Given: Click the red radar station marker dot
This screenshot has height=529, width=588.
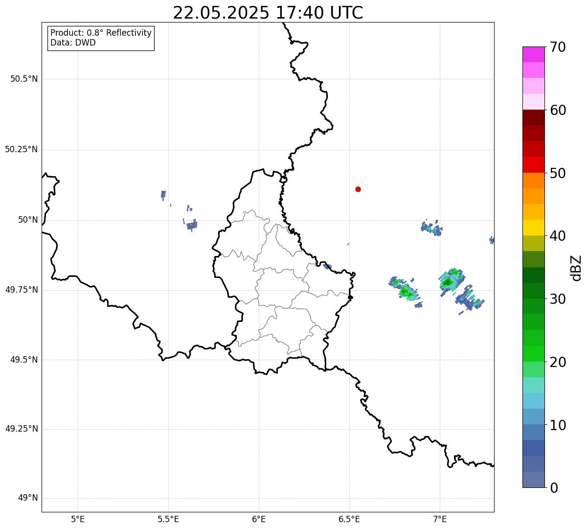Looking at the screenshot, I should 358,189.
